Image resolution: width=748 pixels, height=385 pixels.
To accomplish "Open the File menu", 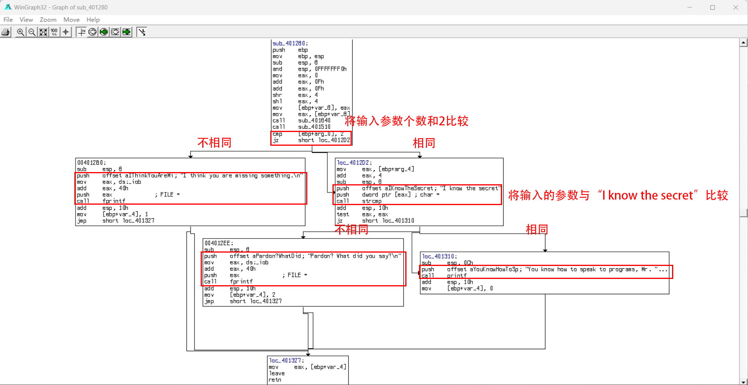I will 8,20.
